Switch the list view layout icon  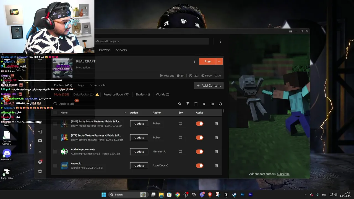pos(196,104)
